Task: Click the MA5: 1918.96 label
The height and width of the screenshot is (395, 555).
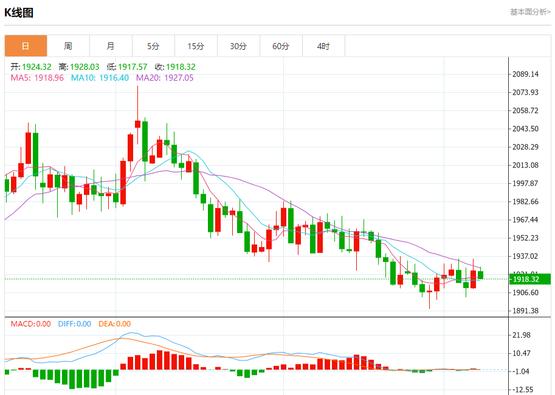Action: coord(37,78)
